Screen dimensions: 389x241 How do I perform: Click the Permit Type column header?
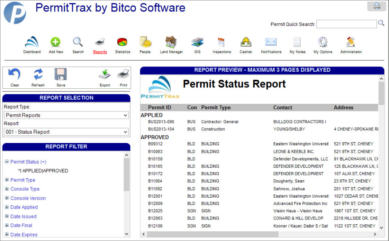coord(216,107)
